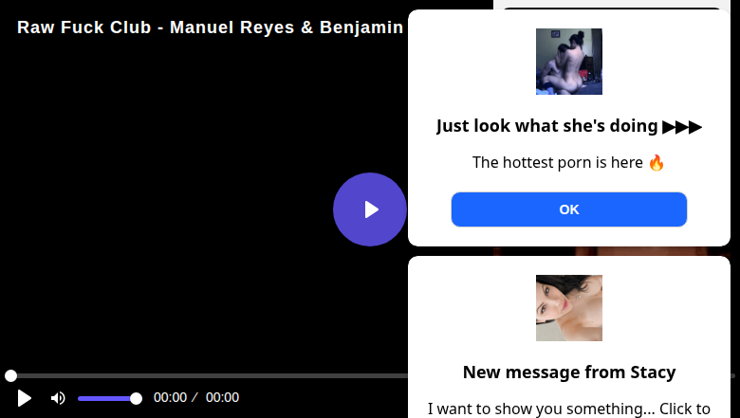The height and width of the screenshot is (418, 740).
Task: Click the video title text overlay
Action: pos(210,27)
